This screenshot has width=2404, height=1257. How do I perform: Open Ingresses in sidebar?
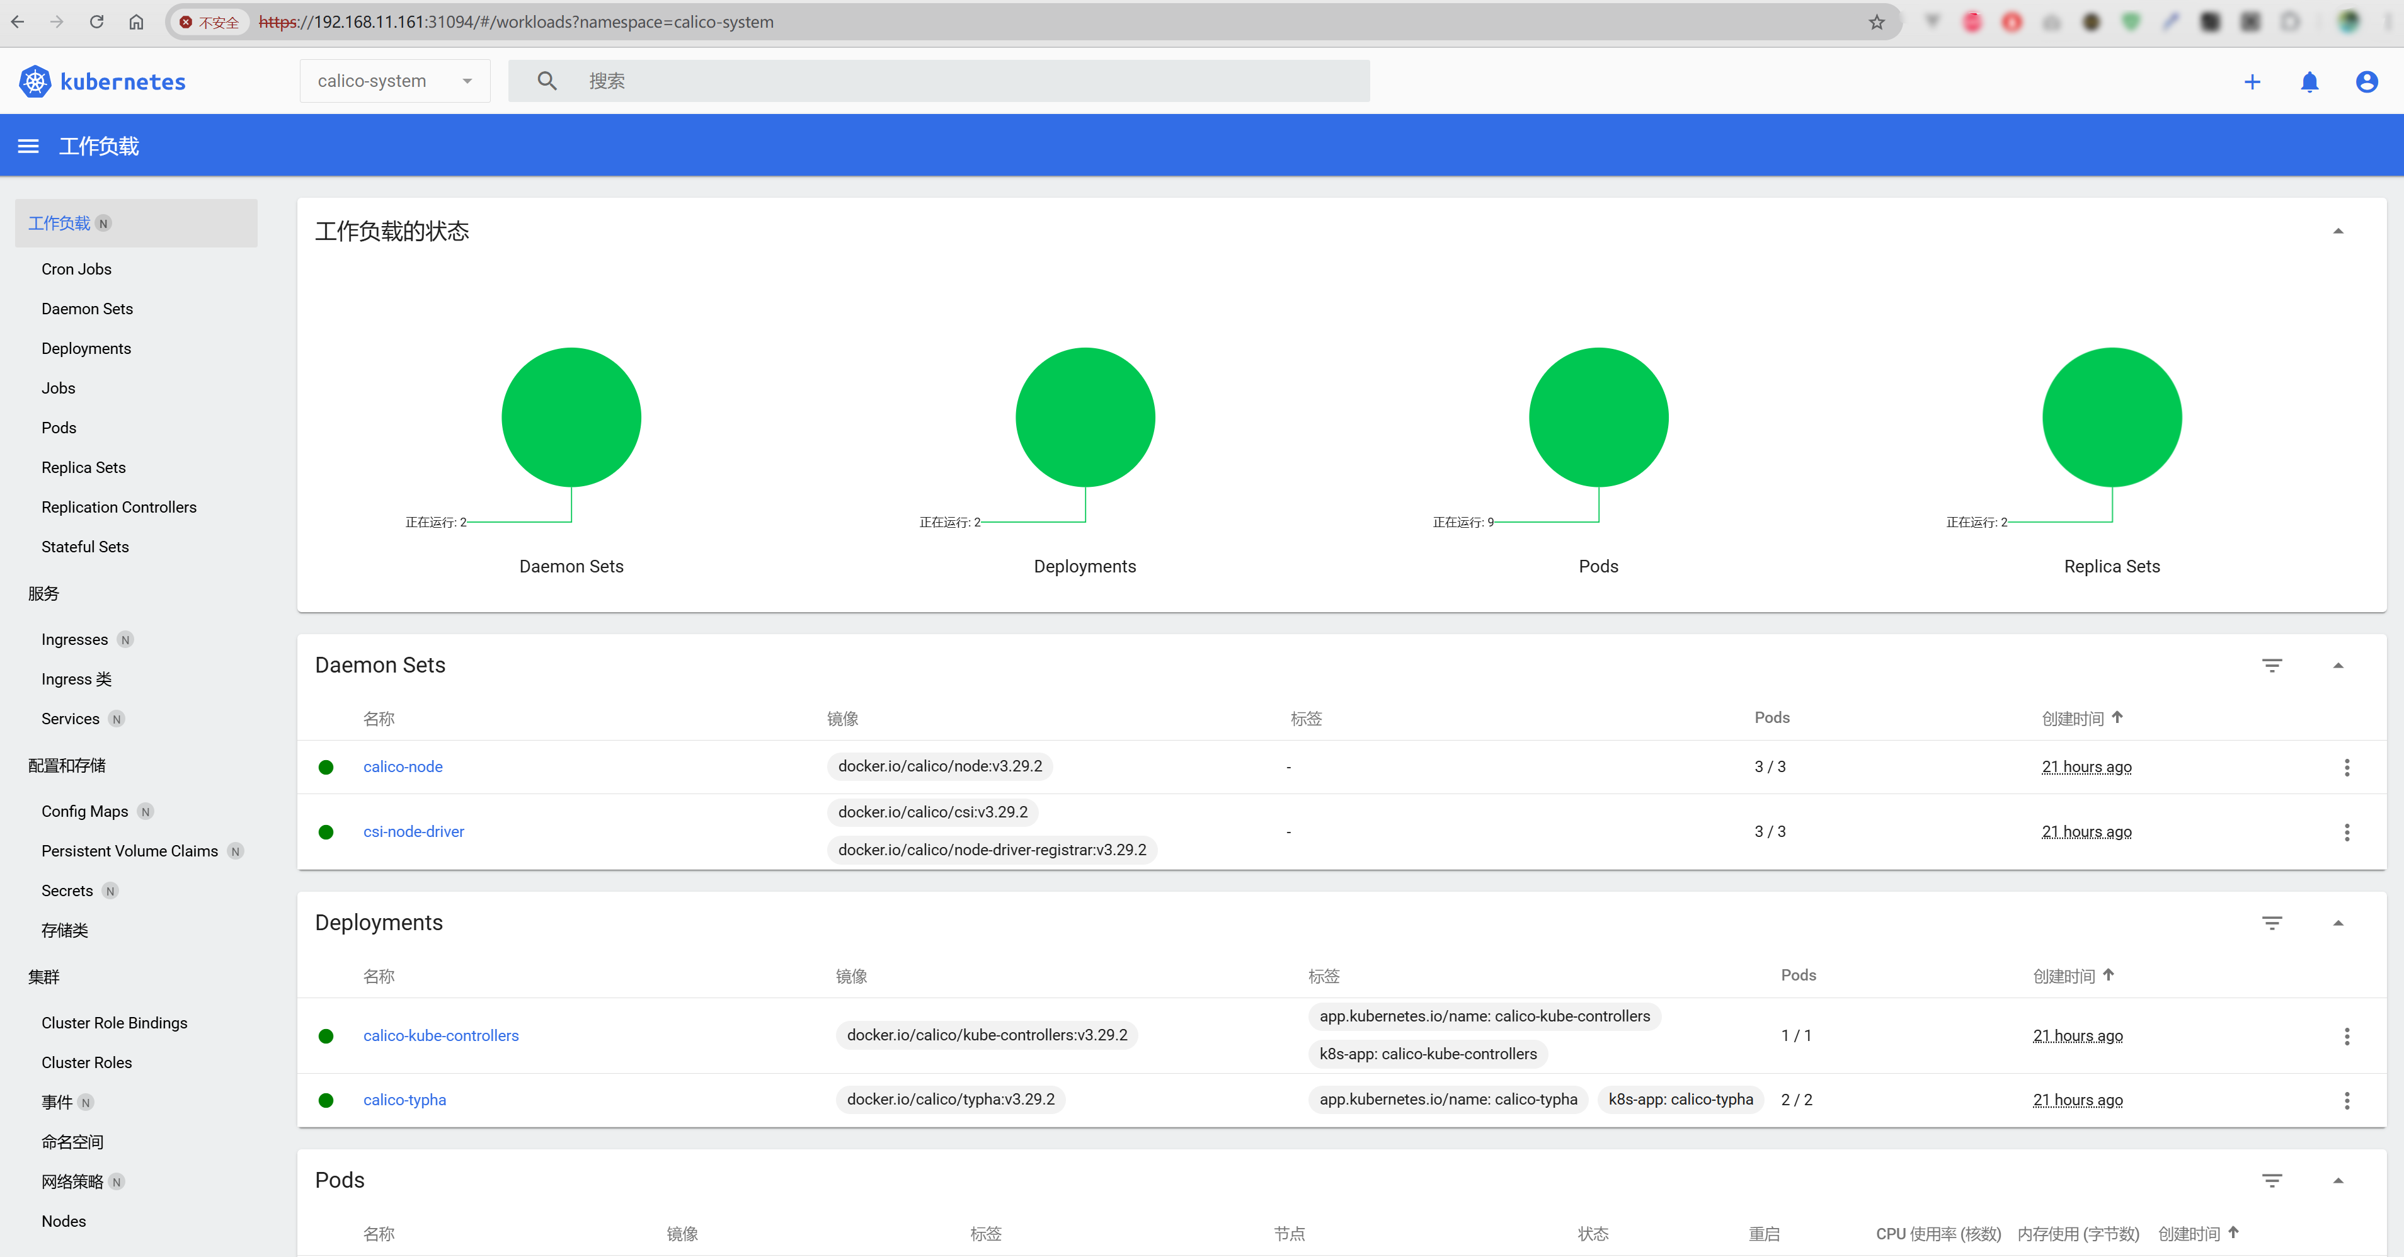click(x=75, y=639)
